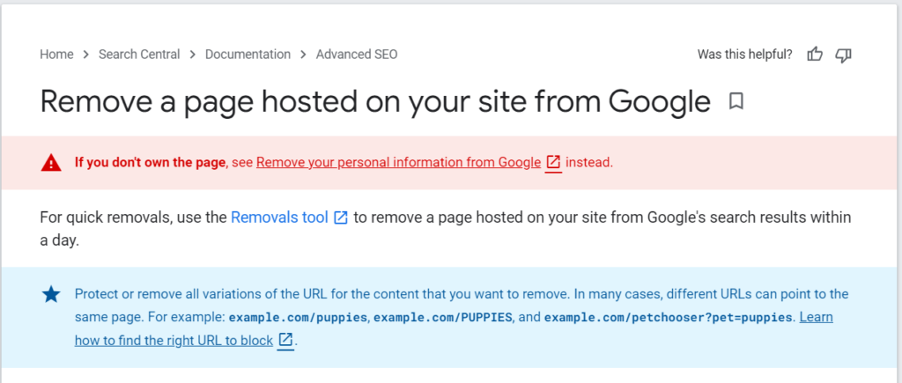This screenshot has height=383, width=902.
Task: Navigate to the Documentation breadcrumb
Action: coord(248,55)
